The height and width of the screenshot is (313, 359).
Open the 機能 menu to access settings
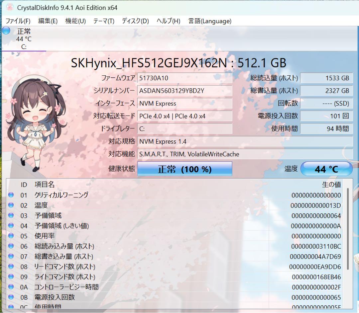pyautogui.click(x=75, y=21)
